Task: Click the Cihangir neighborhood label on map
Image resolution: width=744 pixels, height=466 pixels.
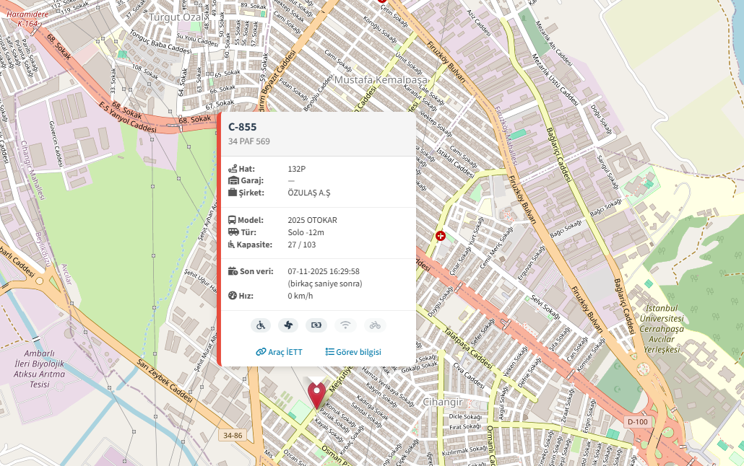Action: point(441,401)
